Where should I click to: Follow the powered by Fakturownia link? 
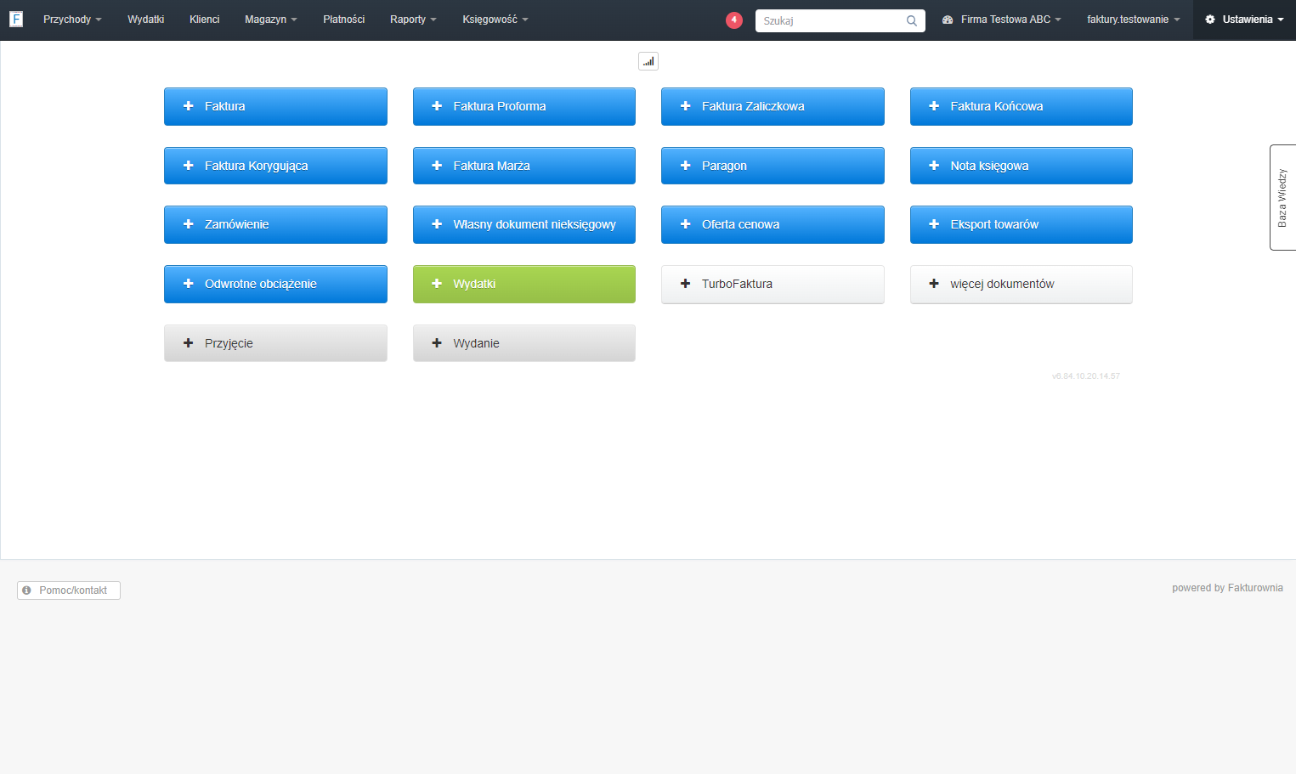click(1227, 588)
